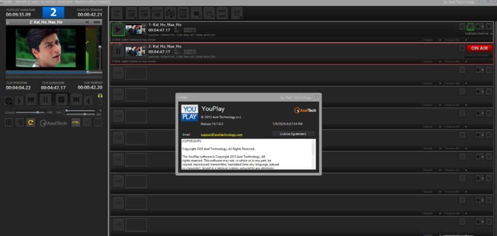
Task: Skip to the previous clip
Action: pos(31,100)
